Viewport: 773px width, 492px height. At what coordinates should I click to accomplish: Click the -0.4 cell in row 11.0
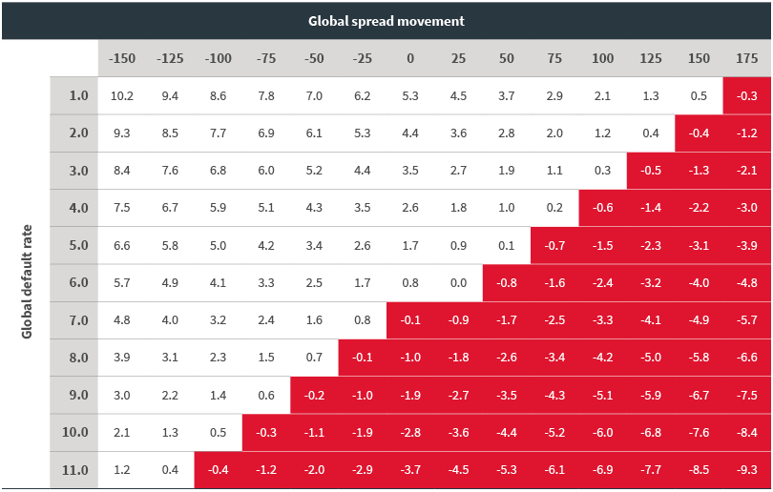click(x=219, y=470)
